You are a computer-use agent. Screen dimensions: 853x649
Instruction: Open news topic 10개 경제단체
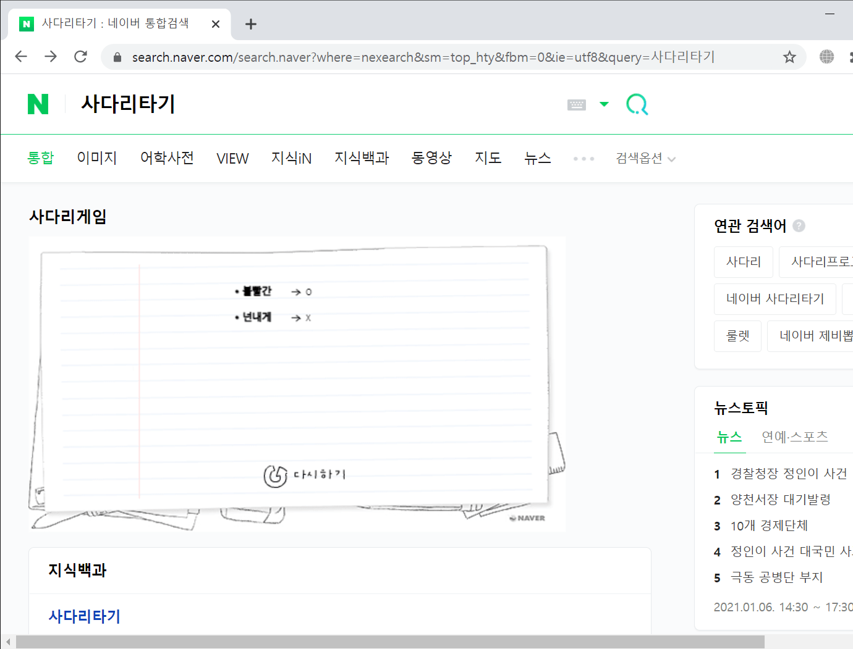(770, 525)
